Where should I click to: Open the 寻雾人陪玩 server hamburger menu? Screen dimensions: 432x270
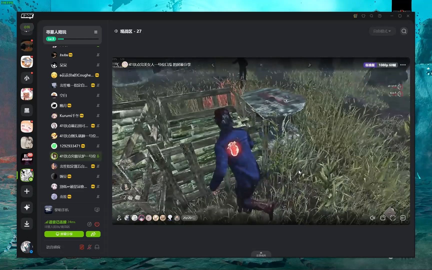click(96, 32)
